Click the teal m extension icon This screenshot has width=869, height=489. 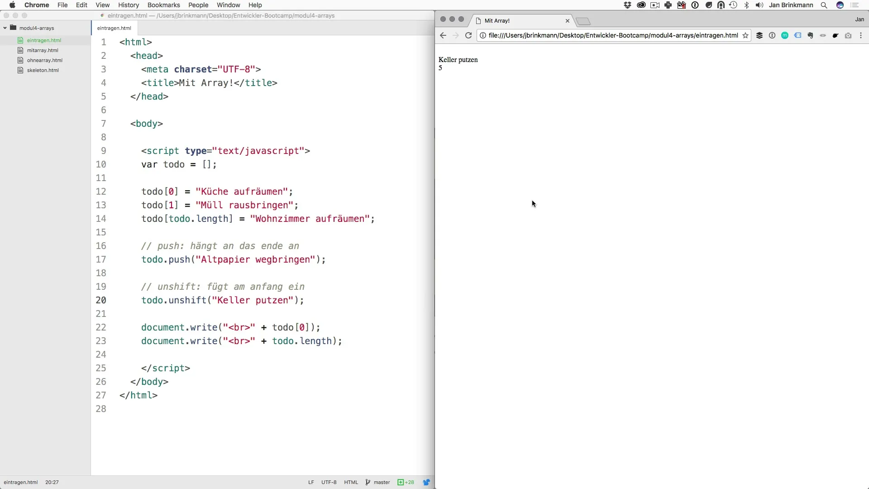click(785, 35)
